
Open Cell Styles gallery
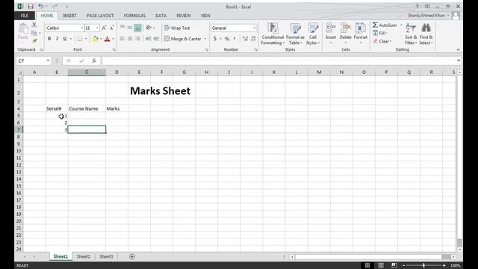(313, 34)
